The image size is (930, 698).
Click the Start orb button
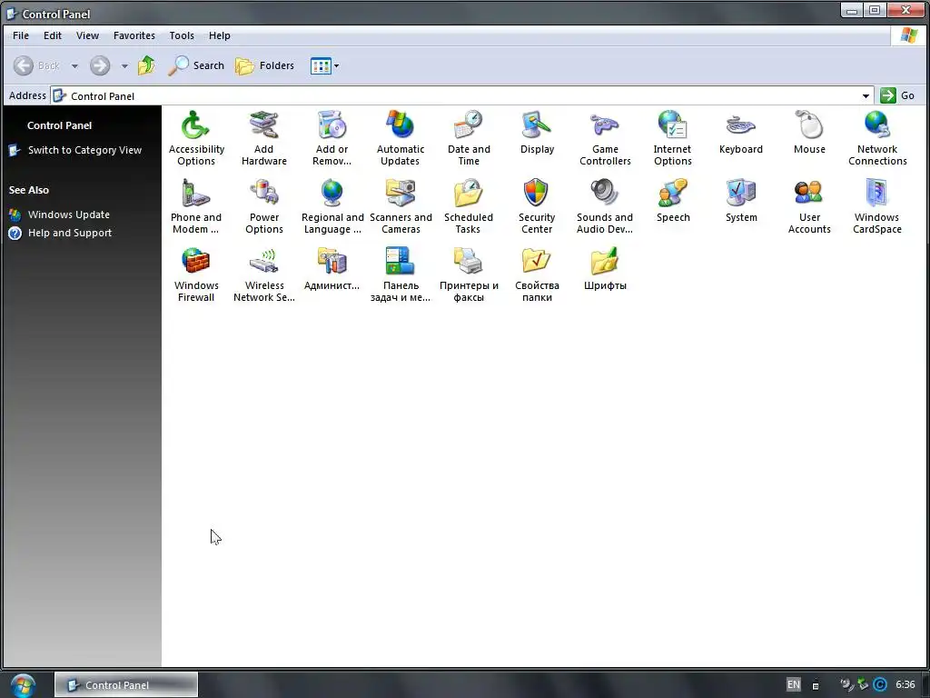tap(23, 685)
